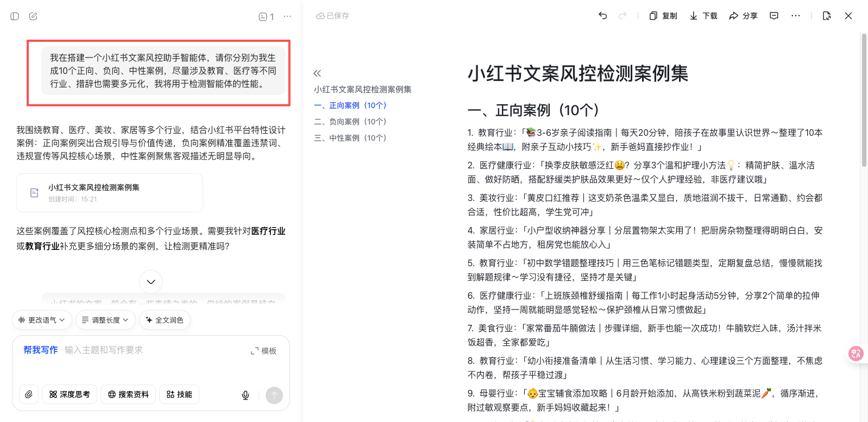Click the 已保存 saved status indicator
The image size is (868, 422).
click(332, 16)
